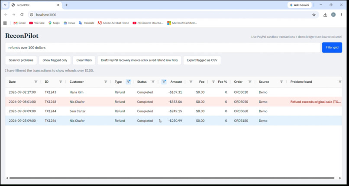Bookmark this page with the star icon

pyautogui.click(x=314, y=15)
